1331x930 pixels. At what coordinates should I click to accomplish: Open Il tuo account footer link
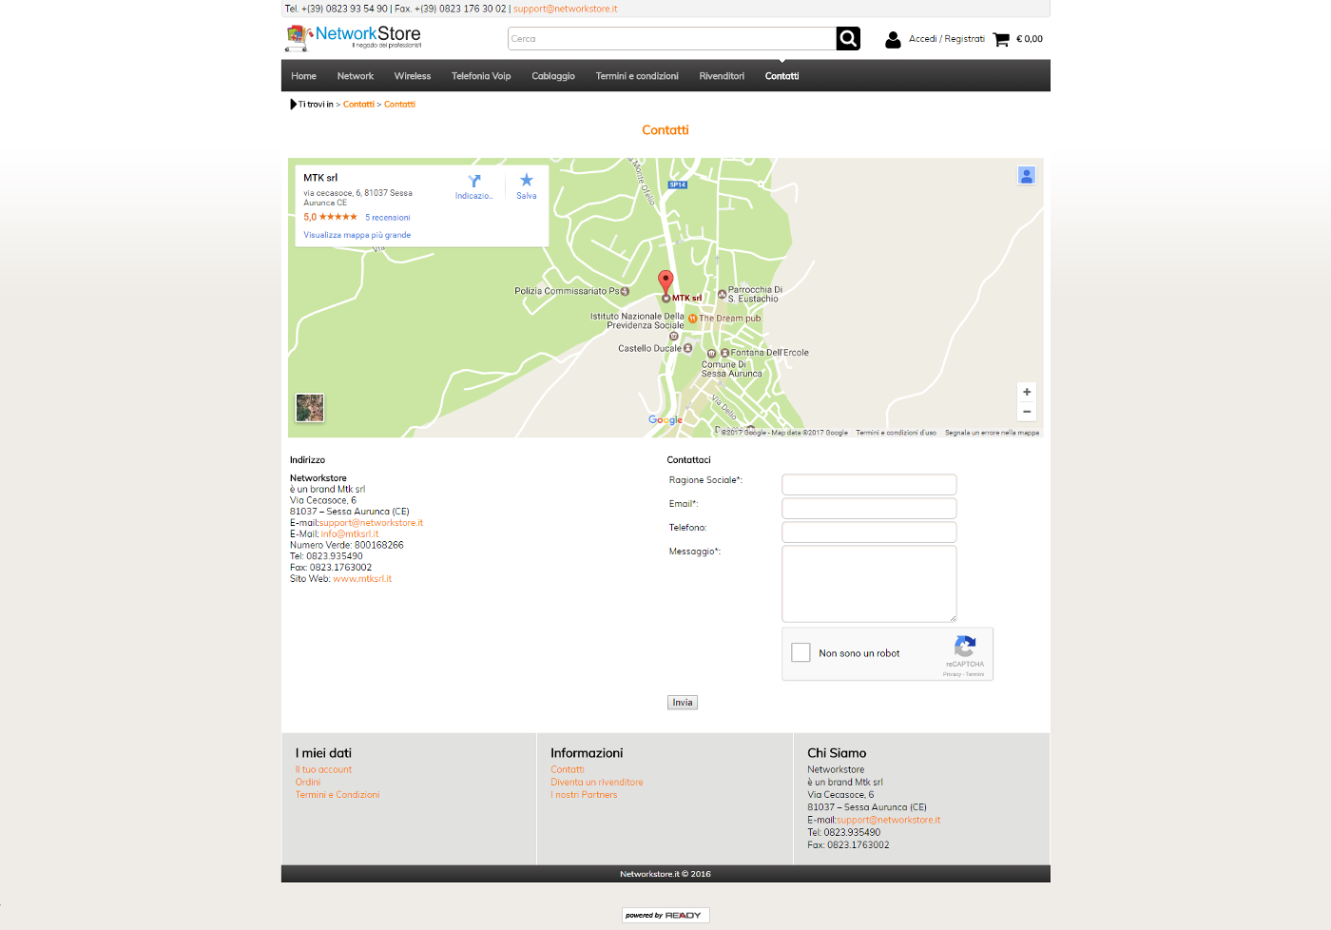click(x=323, y=770)
